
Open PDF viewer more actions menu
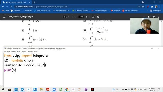pos(158,17)
